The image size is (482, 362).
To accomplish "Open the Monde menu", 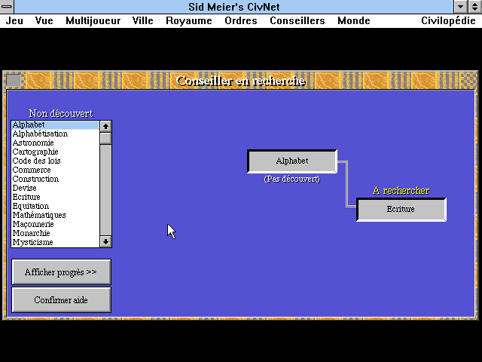I will pyautogui.click(x=354, y=20).
